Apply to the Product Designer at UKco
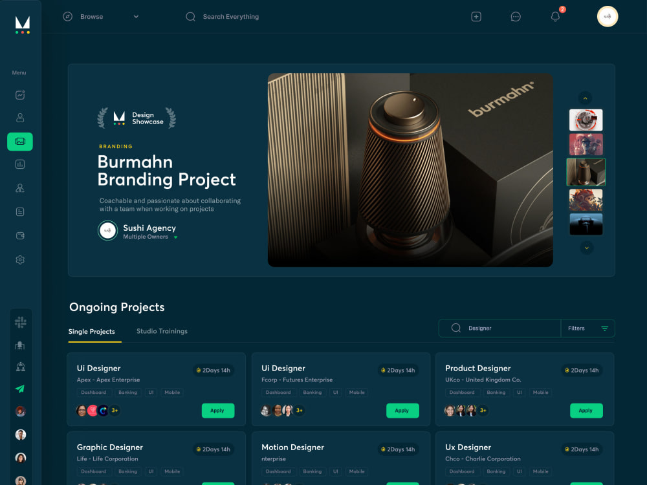Screen dimensions: 647x485 586,410
